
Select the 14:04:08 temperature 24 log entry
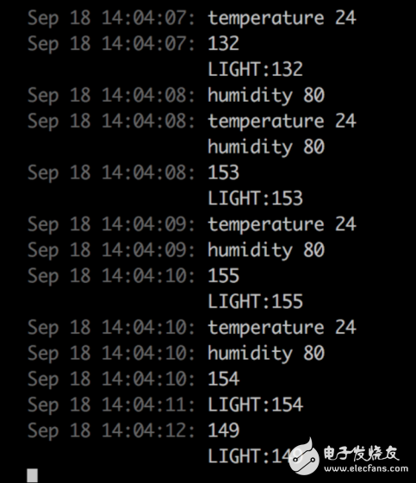tap(192, 121)
